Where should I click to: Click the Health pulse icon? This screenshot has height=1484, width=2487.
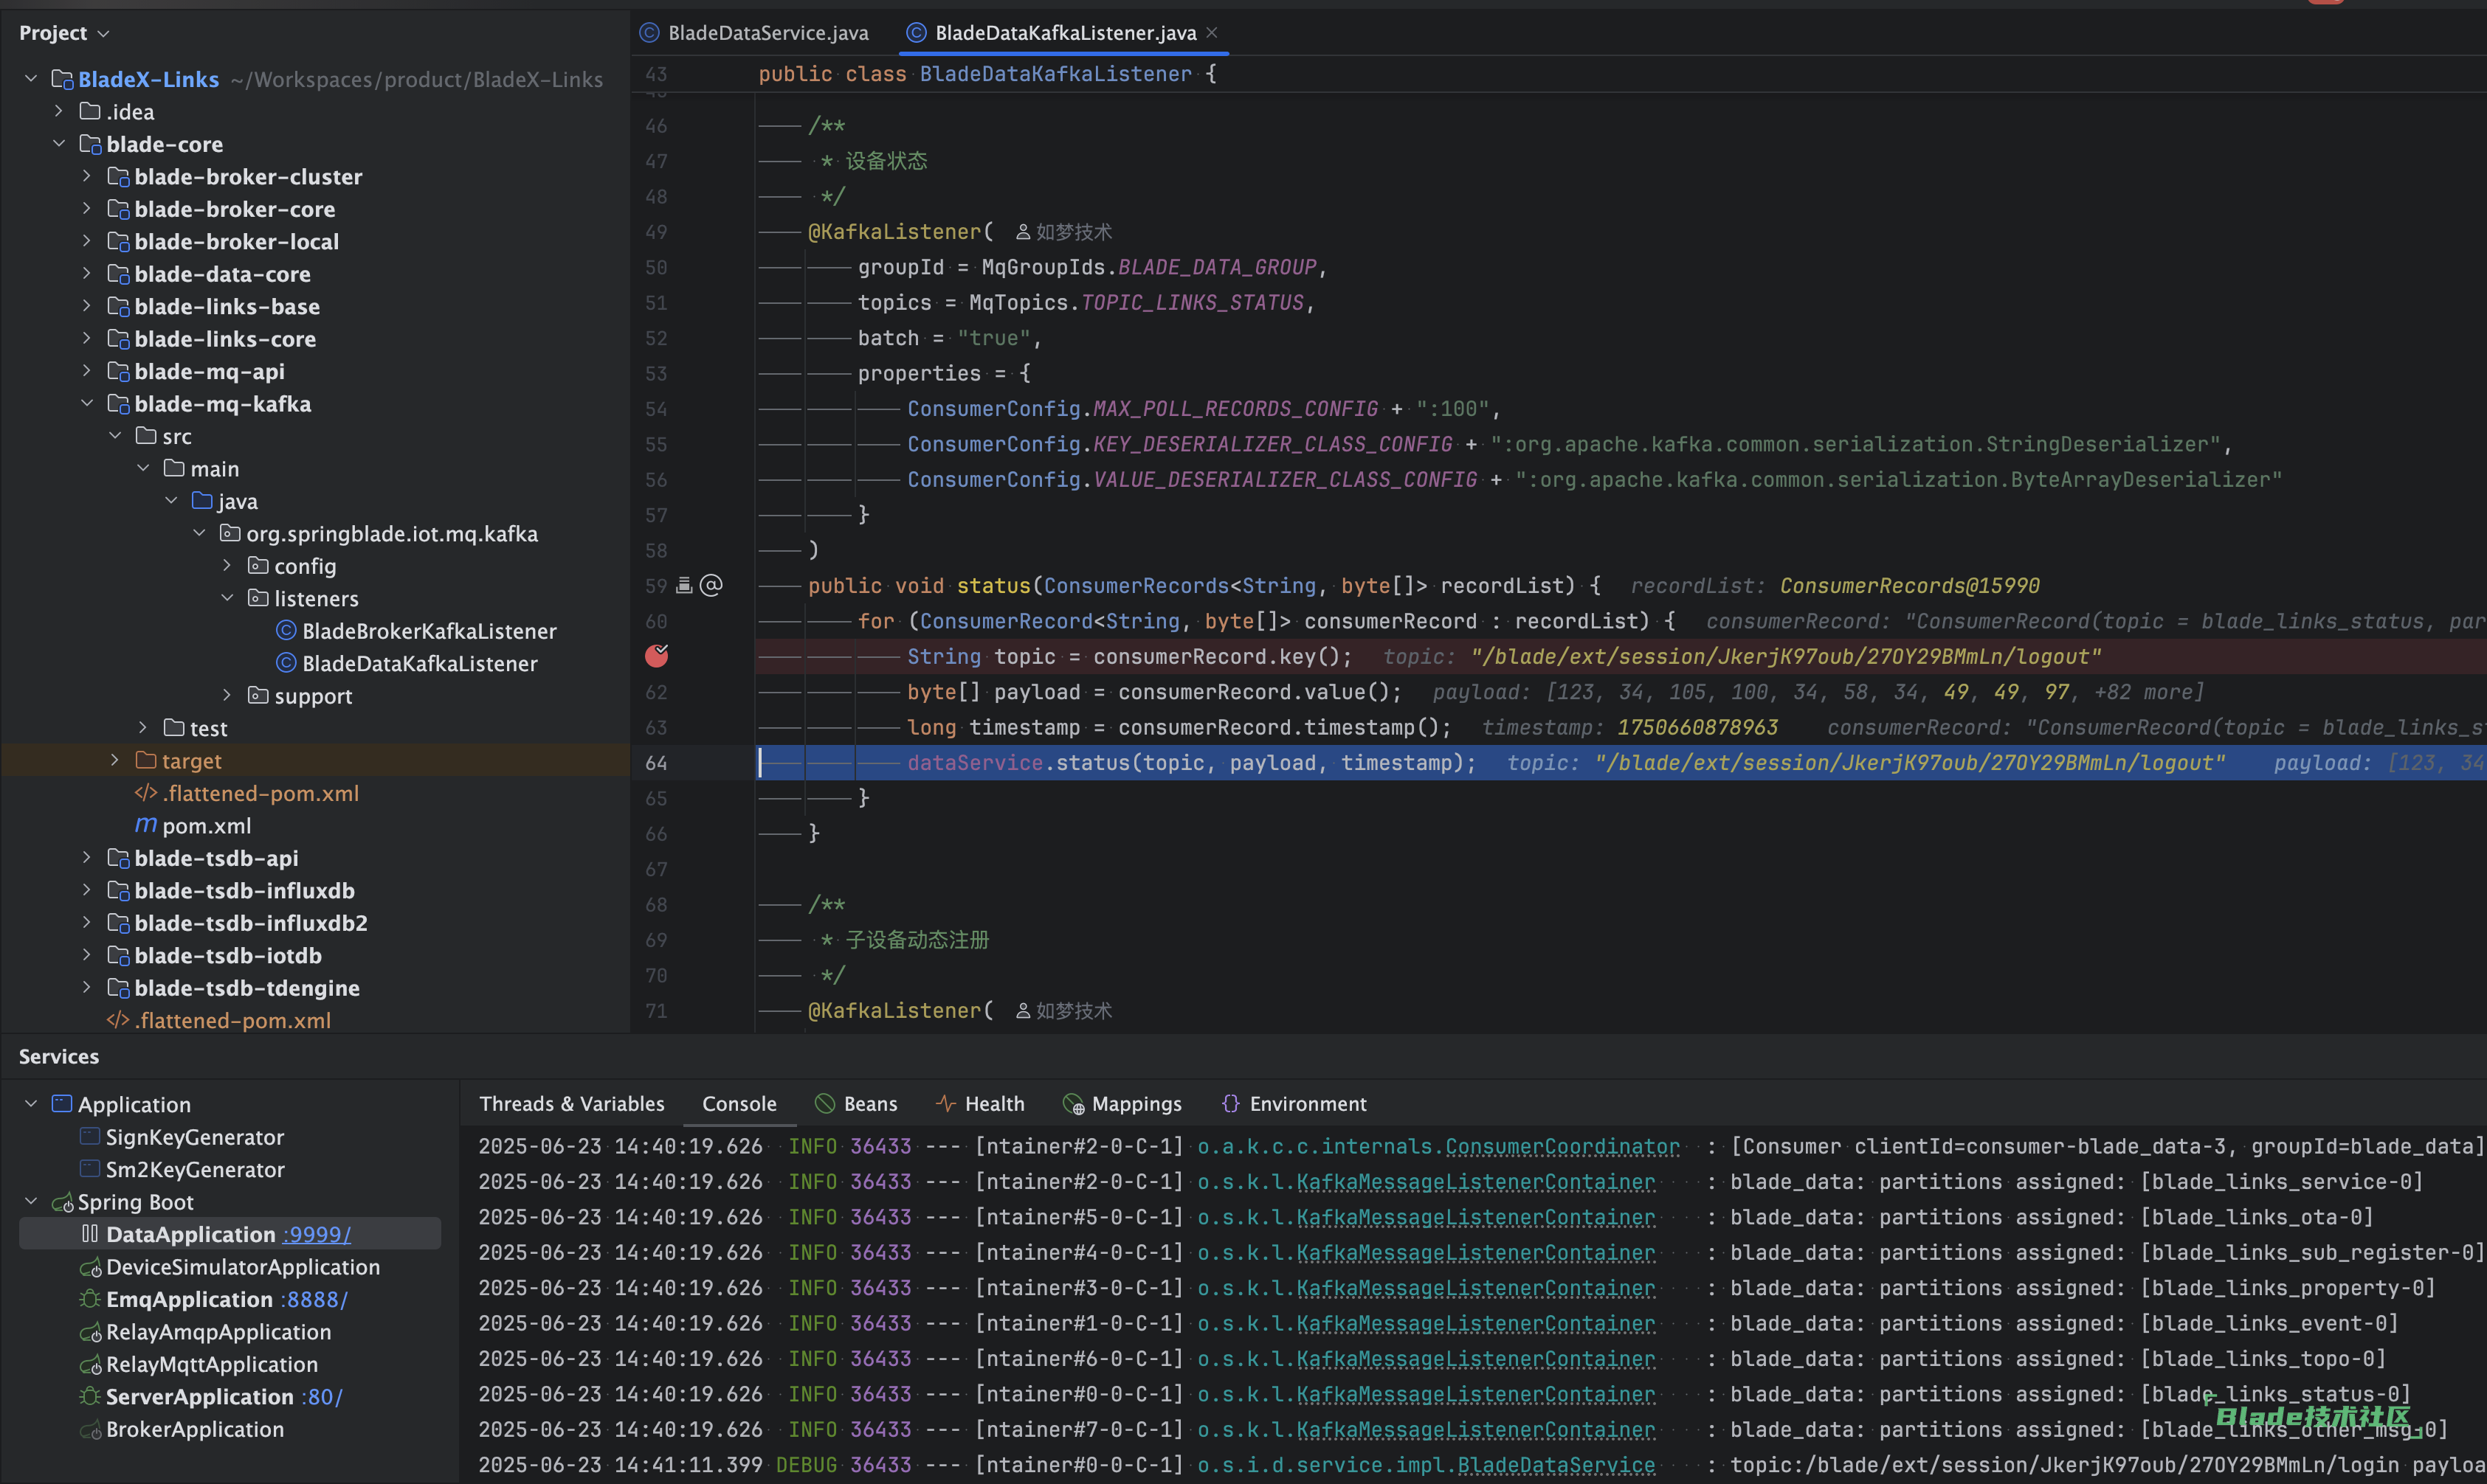tap(945, 1103)
